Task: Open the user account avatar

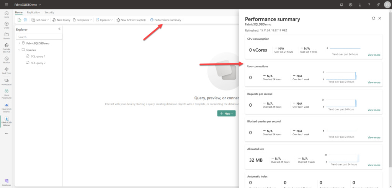Action: pos(387,5)
